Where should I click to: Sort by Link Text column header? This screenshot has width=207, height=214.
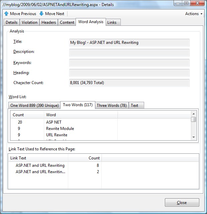(x=38, y=158)
